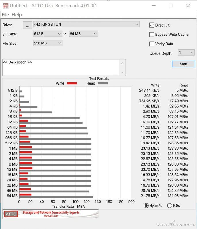Viewport: 197px width, 229px height.
Task: Close the ATTO Disk Benchmark window
Action: pos(188,6)
